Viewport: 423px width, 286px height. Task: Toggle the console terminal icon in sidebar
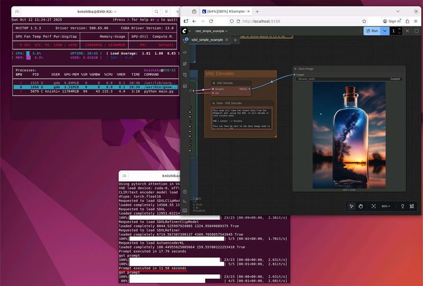pyautogui.click(x=185, y=201)
